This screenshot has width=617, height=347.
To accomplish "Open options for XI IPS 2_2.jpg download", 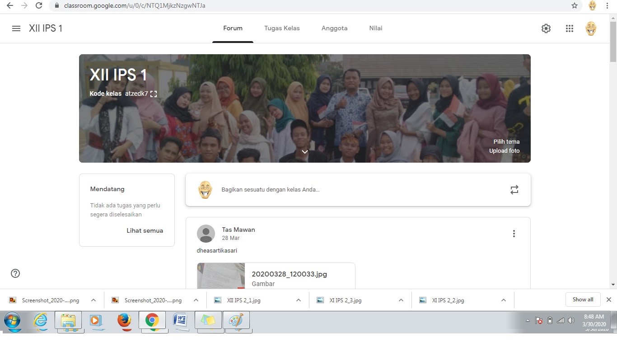I will click(503, 300).
